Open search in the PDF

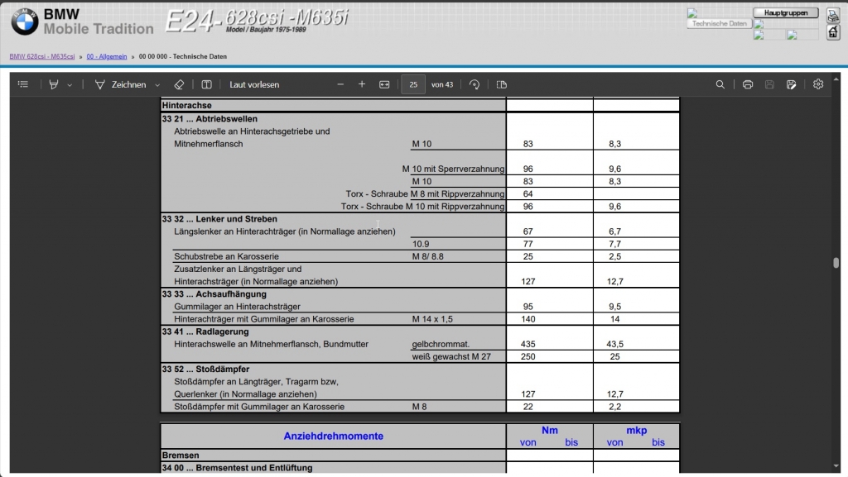point(720,84)
